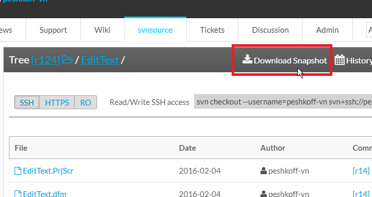Viewport: 372px width, 197px height.
Task: Open the Discussion tab
Action: pyautogui.click(x=270, y=30)
